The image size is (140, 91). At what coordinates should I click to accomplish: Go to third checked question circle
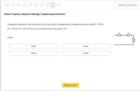click(x=18, y=5)
